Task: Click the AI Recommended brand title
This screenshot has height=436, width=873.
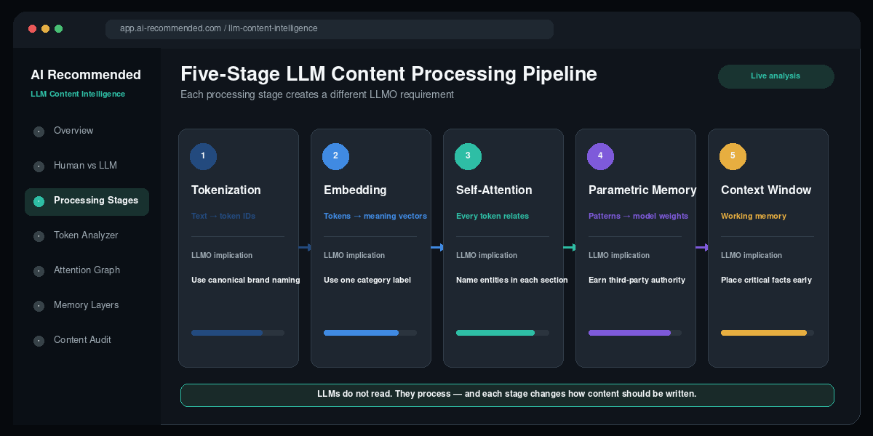Action: (x=86, y=75)
